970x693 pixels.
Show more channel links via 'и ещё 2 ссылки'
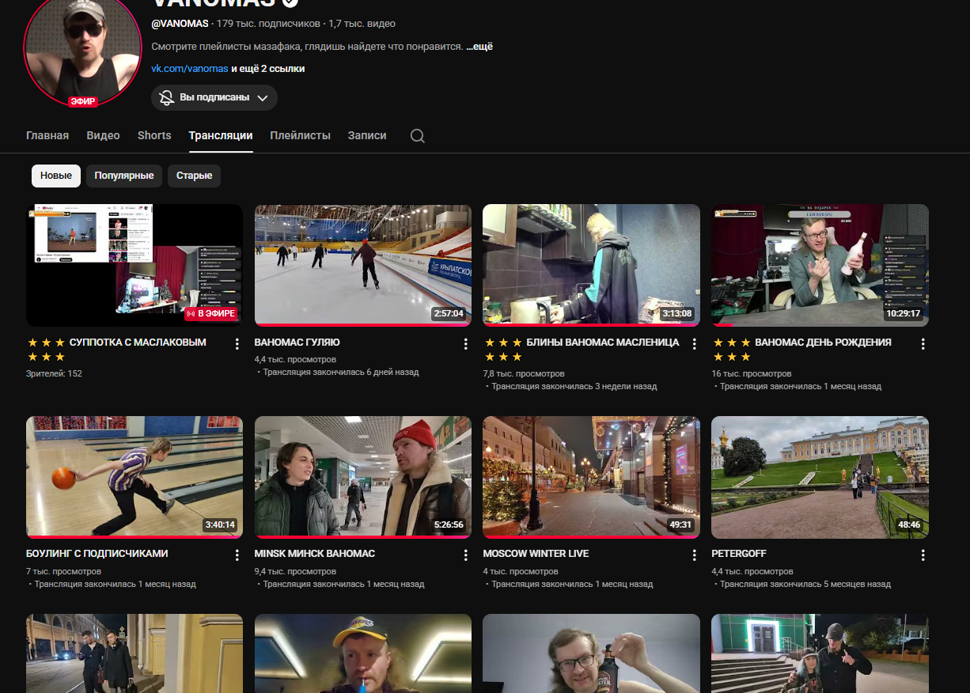267,69
